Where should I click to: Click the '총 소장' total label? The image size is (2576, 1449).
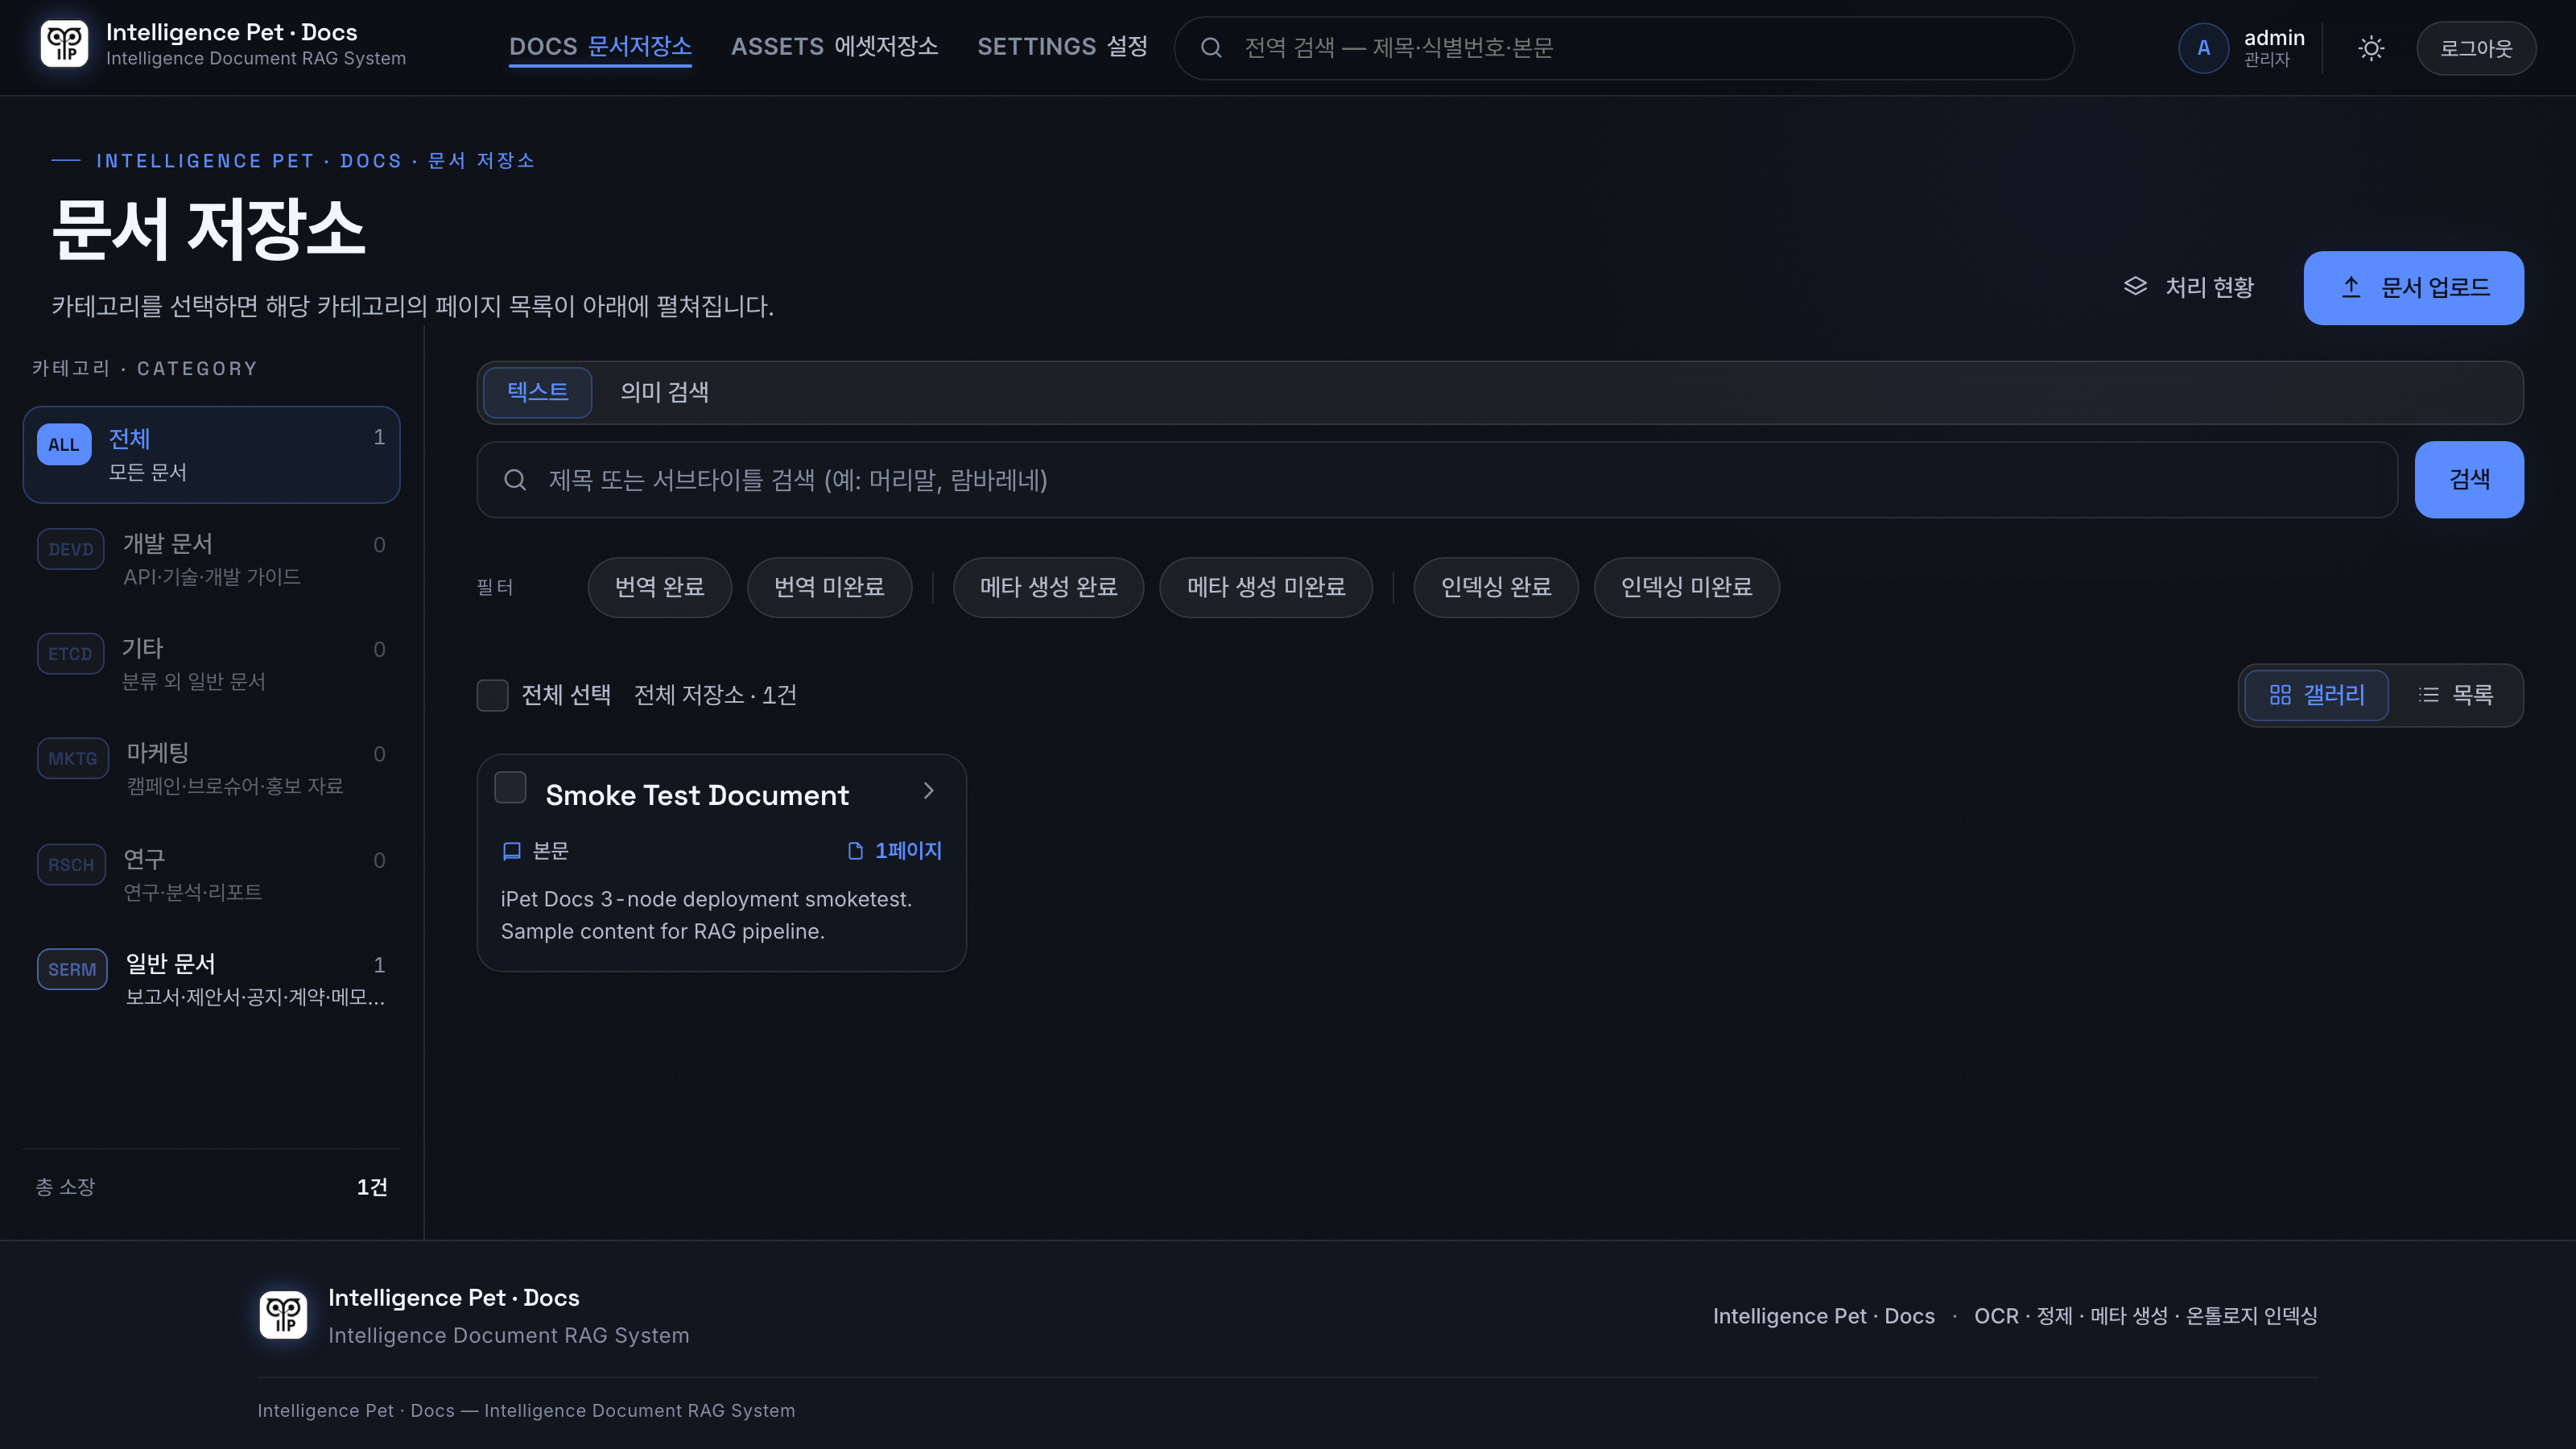(x=65, y=1187)
